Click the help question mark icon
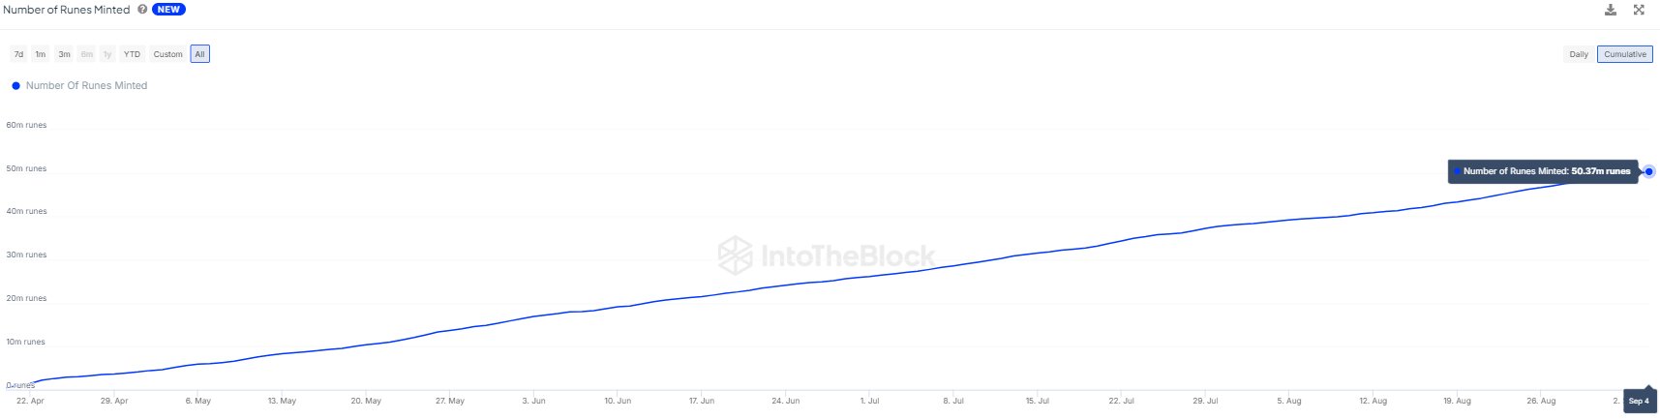Image resolution: width=1660 pixels, height=420 pixels. click(x=142, y=10)
